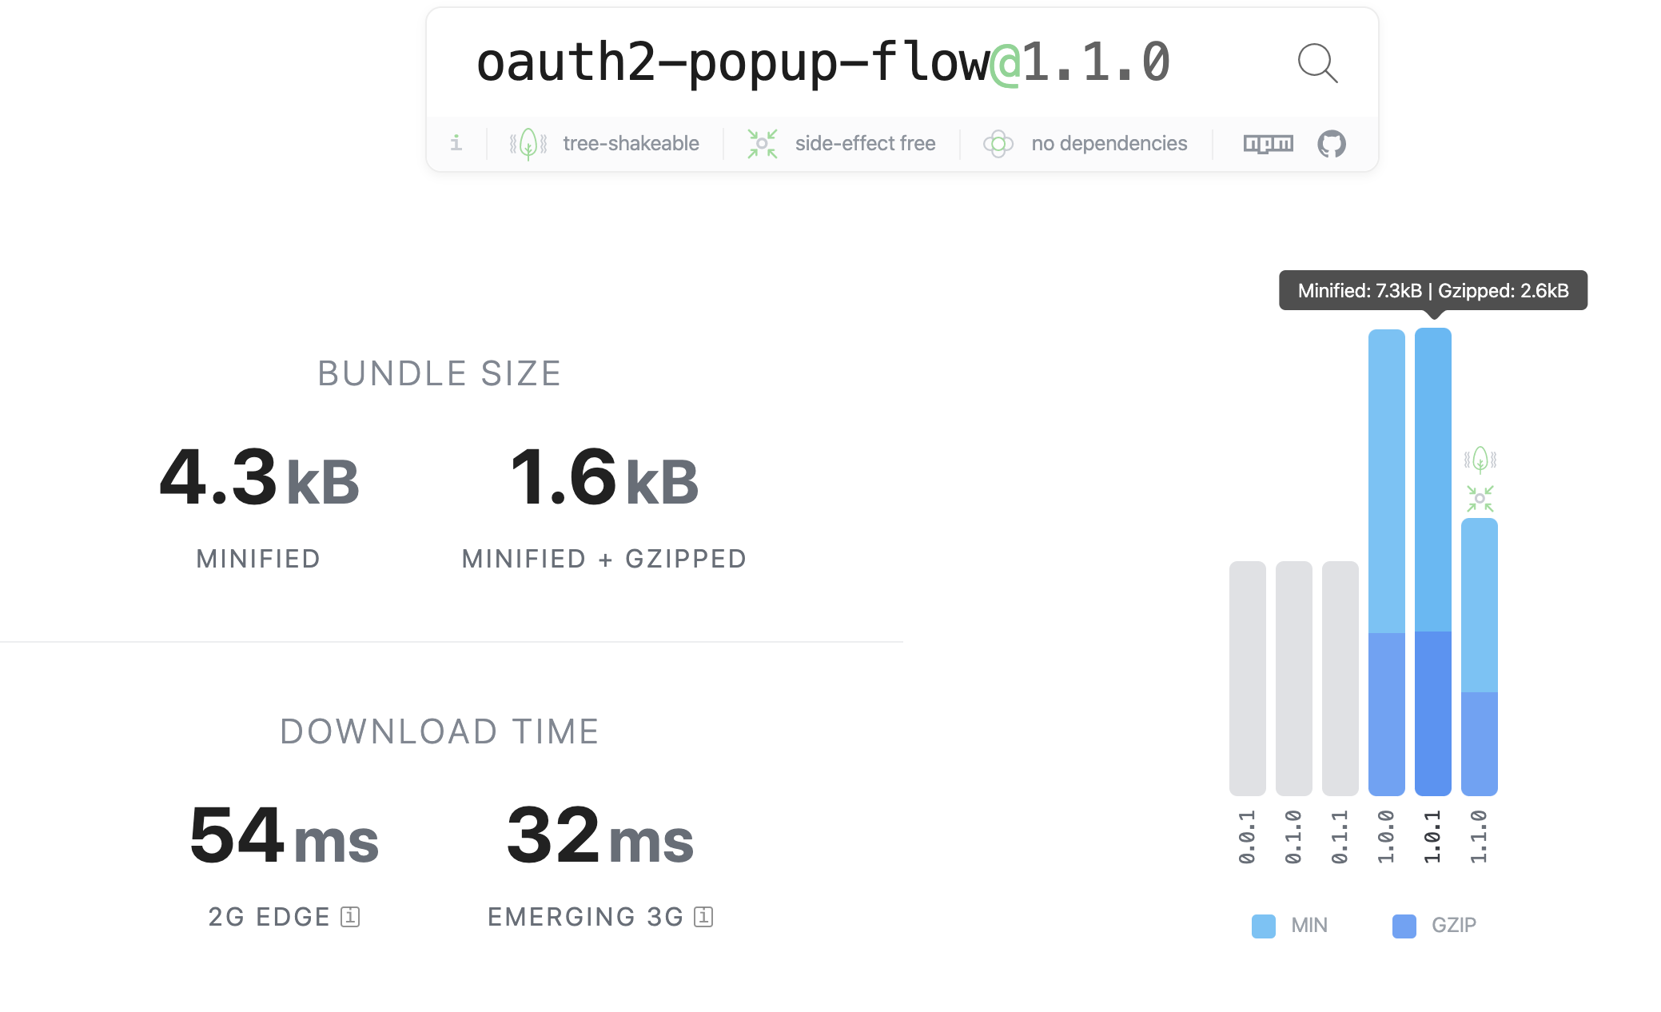The image size is (1661, 1012).
Task: Click the no dependencies flower icon
Action: pos(998,144)
